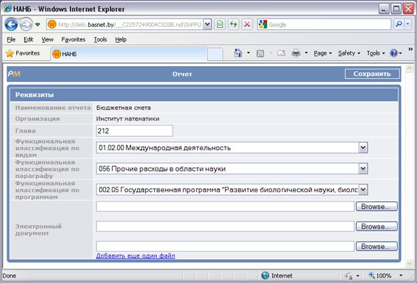Click the RSS feeds icon
Viewport: 417px width, 283px height.
point(260,53)
